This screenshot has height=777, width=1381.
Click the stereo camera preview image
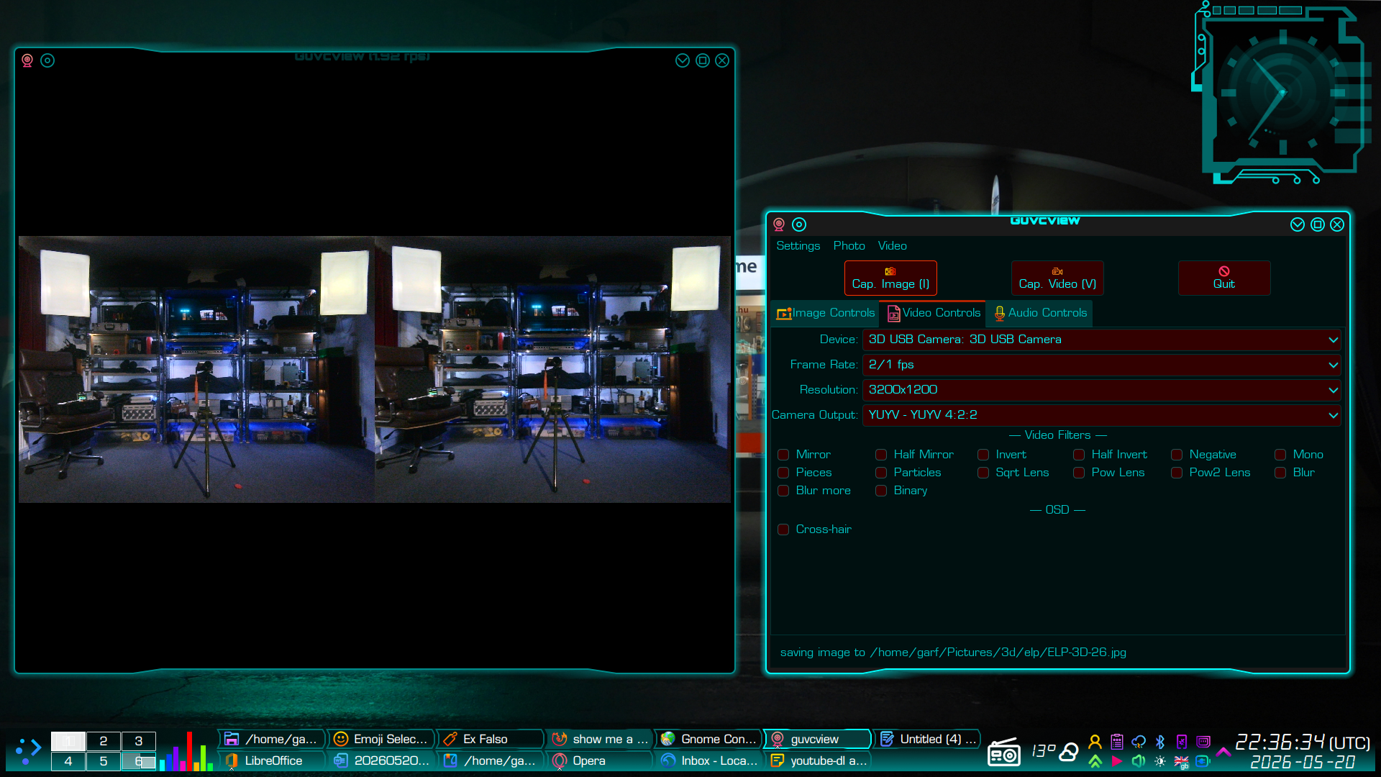(x=375, y=369)
